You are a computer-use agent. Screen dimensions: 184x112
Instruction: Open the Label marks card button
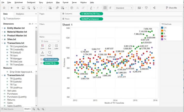tap(56, 47)
